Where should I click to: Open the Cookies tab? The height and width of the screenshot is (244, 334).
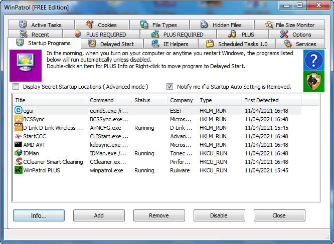point(102,25)
